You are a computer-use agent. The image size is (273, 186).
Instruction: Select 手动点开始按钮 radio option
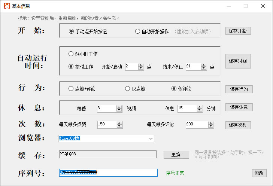click(71, 32)
